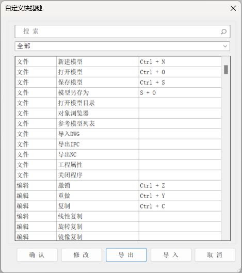242x273 pixels.
Task: Select the 重做 row
Action: pyautogui.click(x=118, y=196)
